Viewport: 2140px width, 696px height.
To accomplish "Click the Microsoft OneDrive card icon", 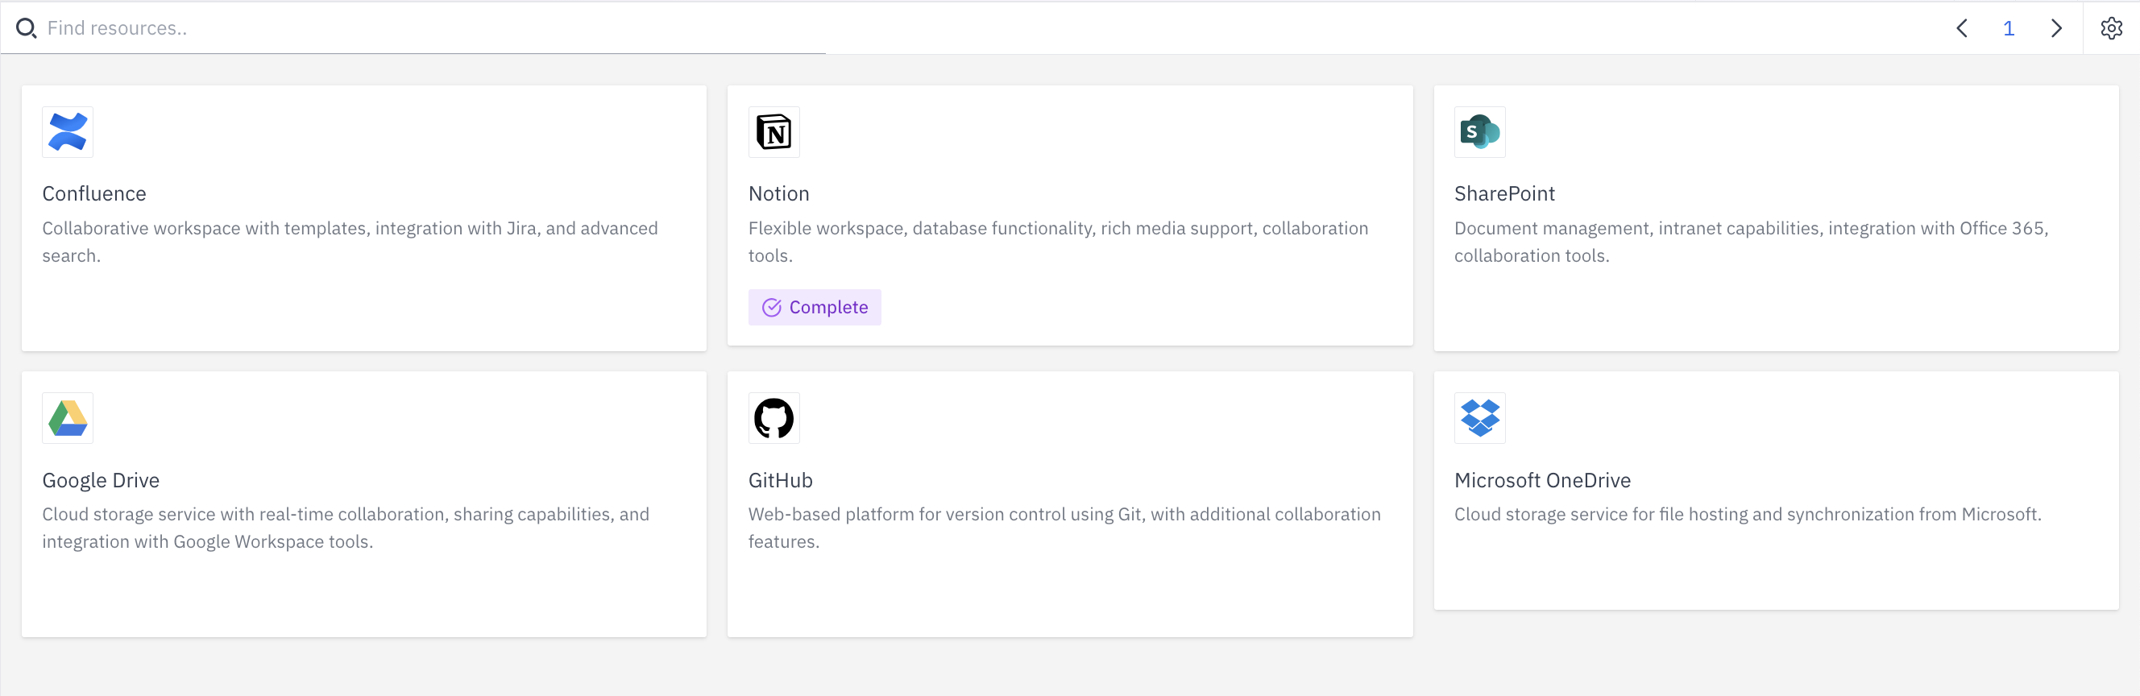I will pos(1479,418).
